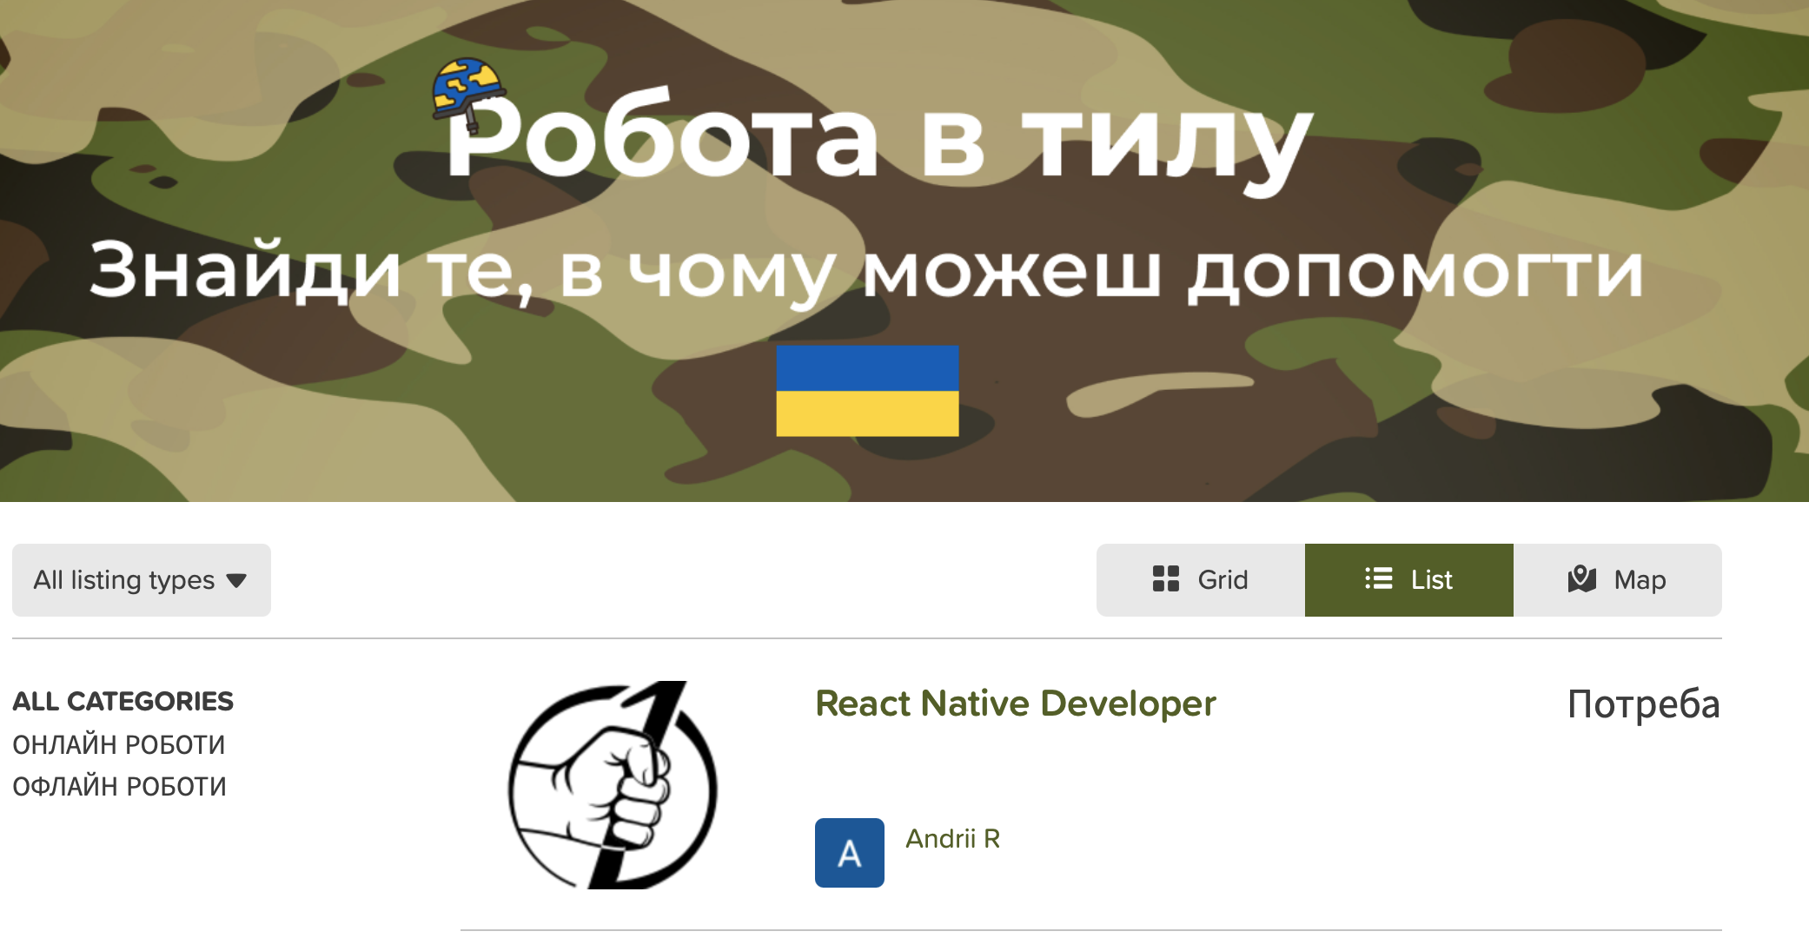Switch to the Grid view tab
The image size is (1809, 938).
1201,580
